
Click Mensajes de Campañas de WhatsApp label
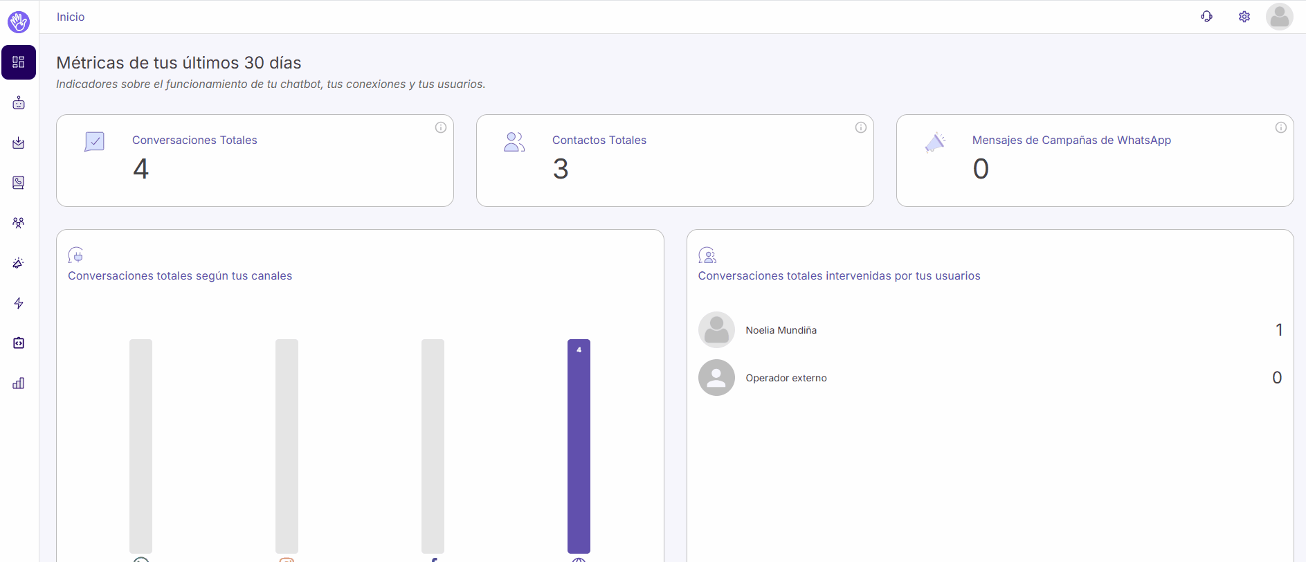(x=1071, y=140)
